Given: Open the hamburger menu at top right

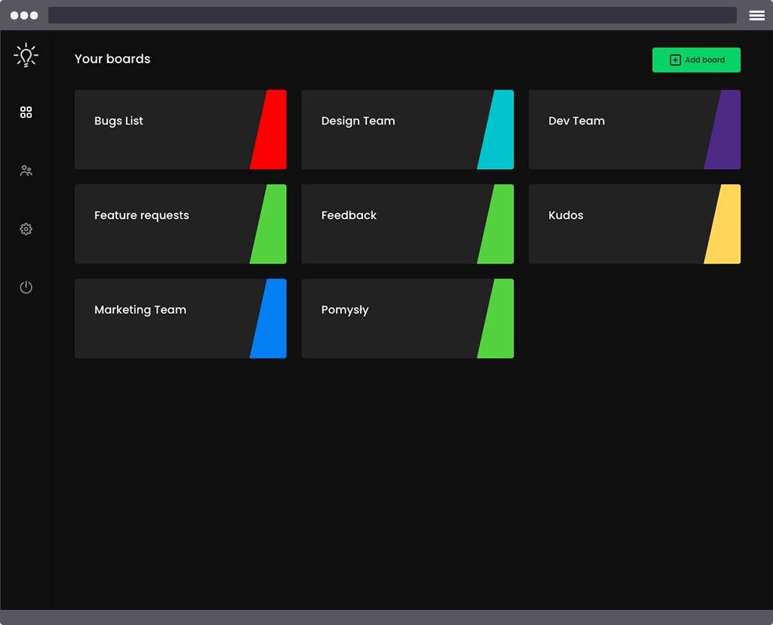Looking at the screenshot, I should click(756, 15).
